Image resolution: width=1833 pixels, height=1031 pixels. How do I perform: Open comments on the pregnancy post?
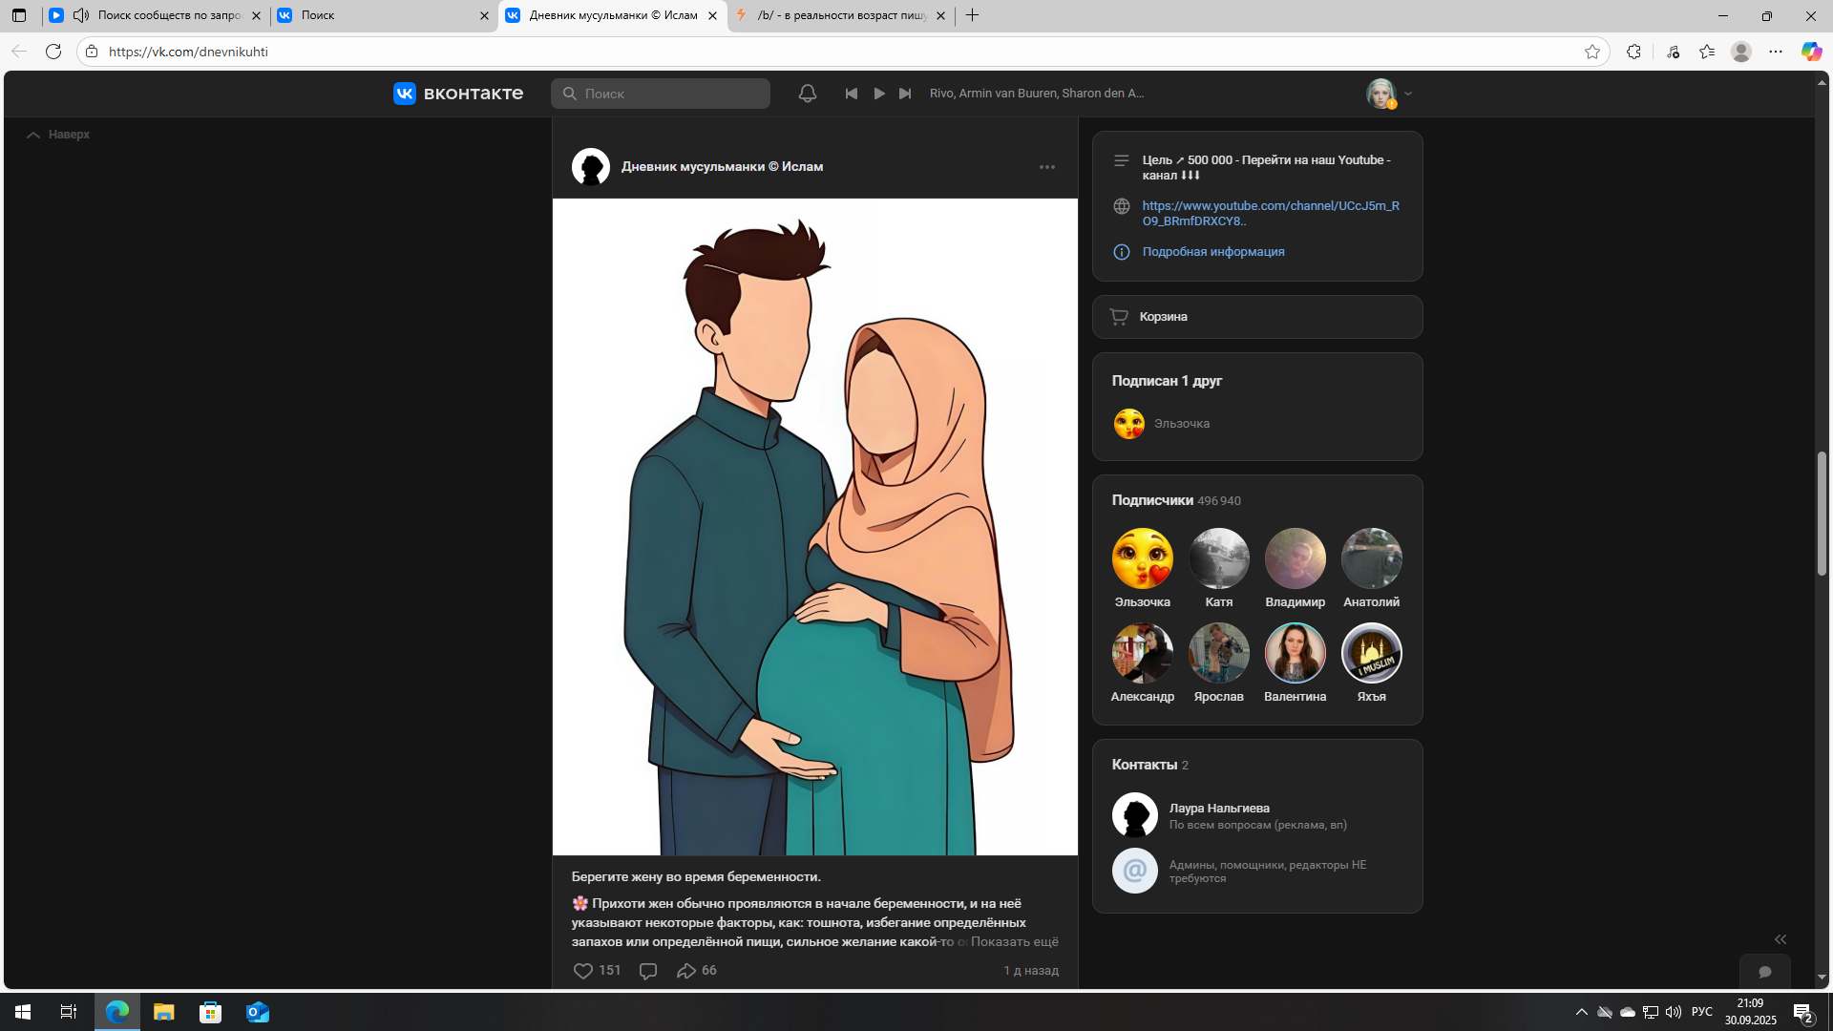click(x=648, y=971)
